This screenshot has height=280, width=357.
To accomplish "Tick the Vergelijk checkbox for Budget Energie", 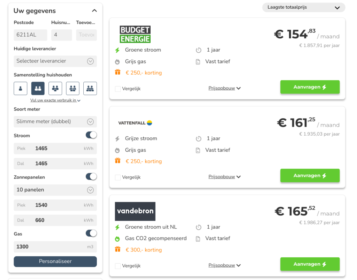I will pos(118,89).
